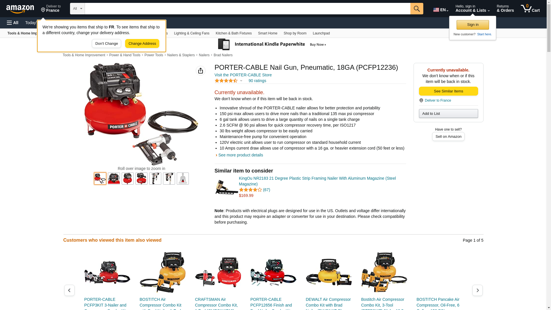Select the second product thumbnail image

[114, 179]
